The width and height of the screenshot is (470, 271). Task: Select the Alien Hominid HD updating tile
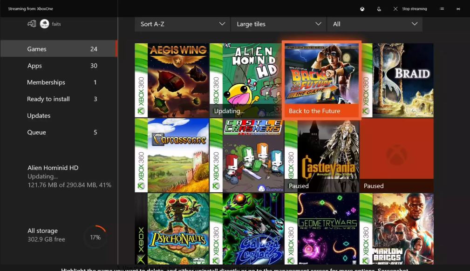(245, 81)
